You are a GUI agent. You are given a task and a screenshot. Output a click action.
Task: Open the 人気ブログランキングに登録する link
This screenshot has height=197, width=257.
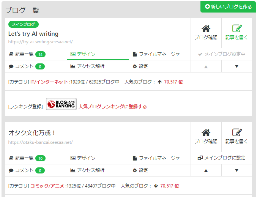point(112,107)
